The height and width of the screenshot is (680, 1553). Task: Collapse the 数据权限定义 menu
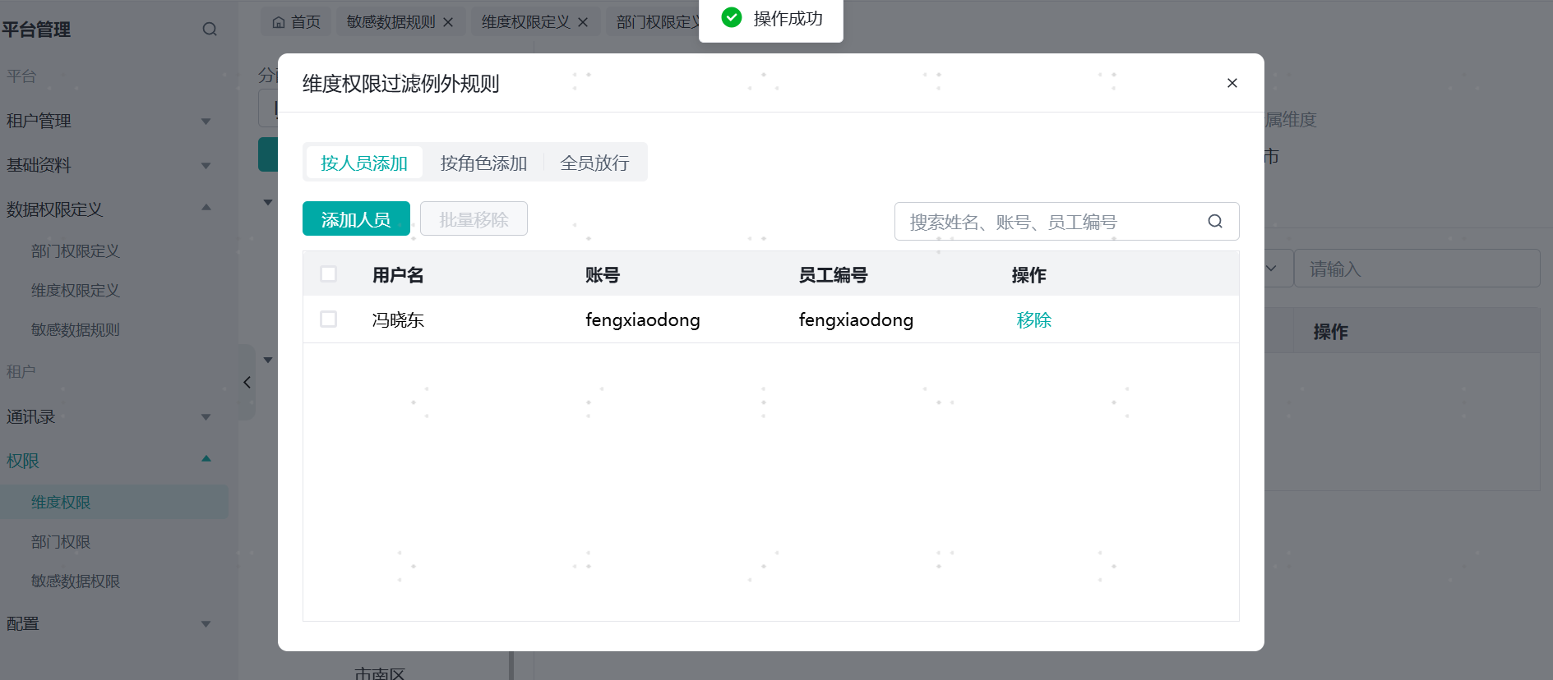pos(110,209)
